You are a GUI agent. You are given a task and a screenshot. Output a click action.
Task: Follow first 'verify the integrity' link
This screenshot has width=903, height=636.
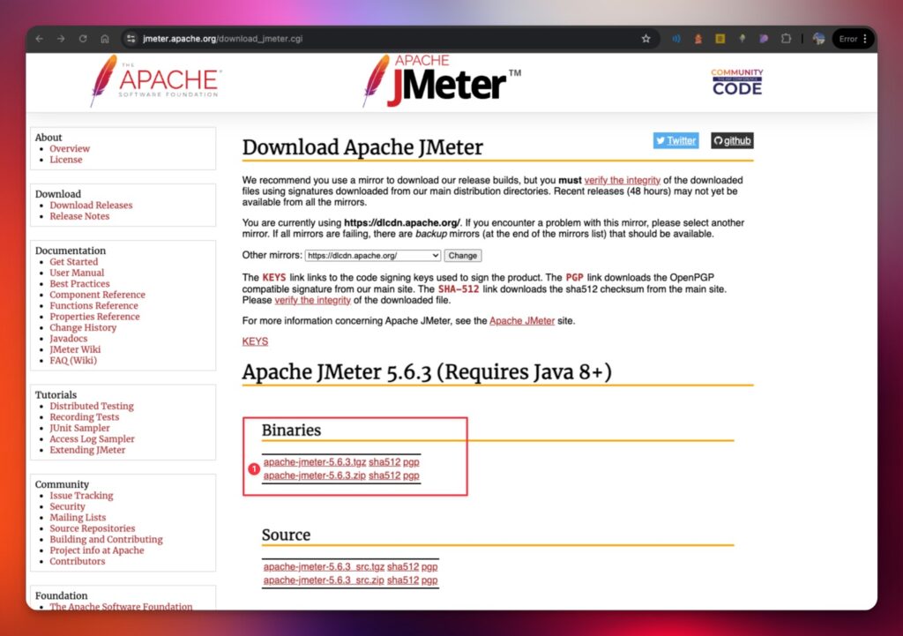pos(622,180)
